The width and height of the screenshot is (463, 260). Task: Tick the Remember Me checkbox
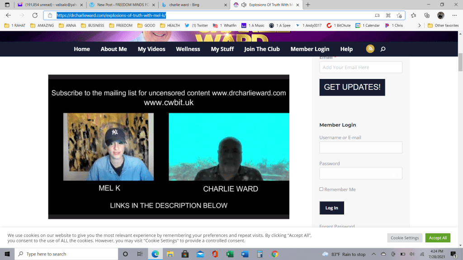(321, 190)
